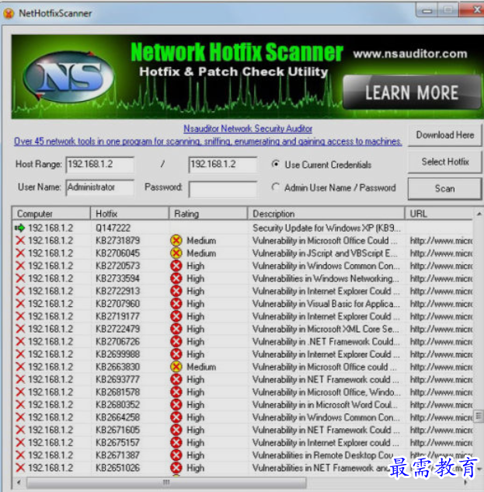Click the High rating icon in the KB2671387 row

(176, 455)
